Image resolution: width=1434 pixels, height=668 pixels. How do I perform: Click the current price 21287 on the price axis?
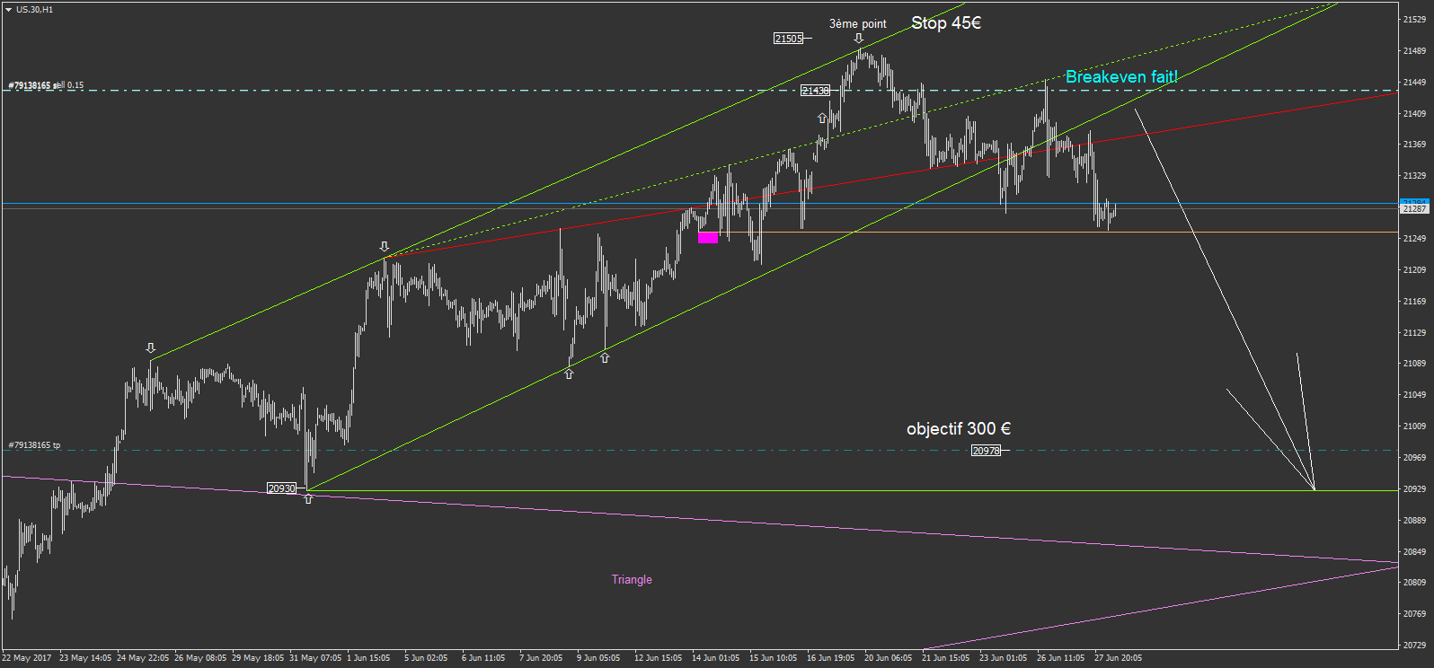point(1414,208)
